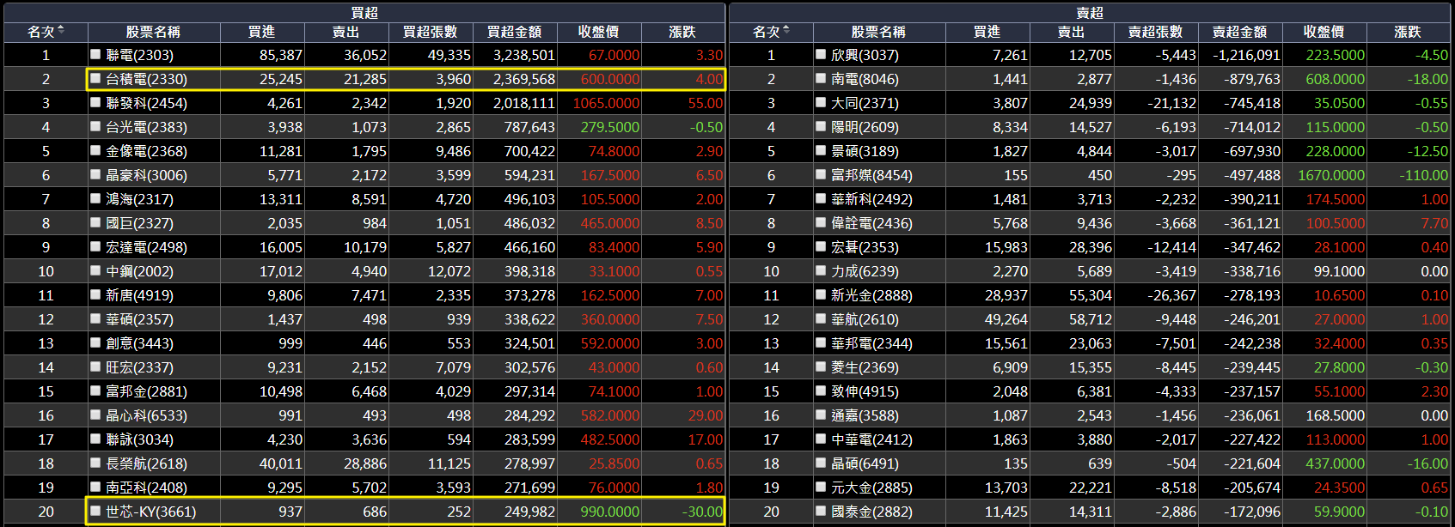Check the box next to 欣興(3037)
The image size is (1455, 527).
(821, 54)
